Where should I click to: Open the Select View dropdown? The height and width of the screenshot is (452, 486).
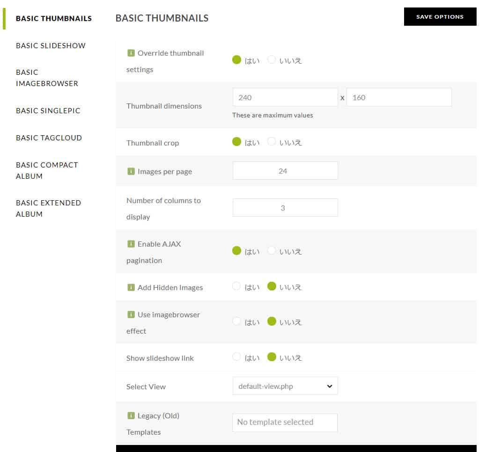tap(285, 386)
